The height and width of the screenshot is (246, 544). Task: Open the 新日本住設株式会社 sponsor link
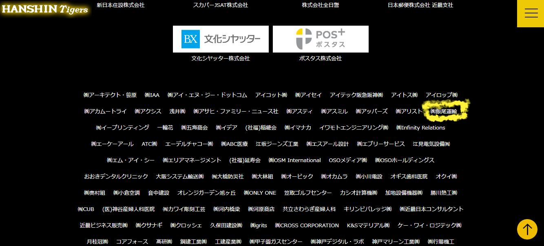[120, 5]
